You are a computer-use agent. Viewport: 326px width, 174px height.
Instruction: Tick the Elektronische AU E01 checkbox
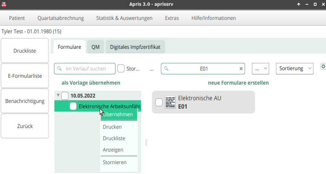[159, 102]
